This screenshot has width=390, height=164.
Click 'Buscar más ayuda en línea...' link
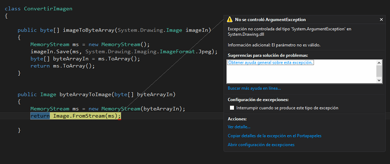254,88
